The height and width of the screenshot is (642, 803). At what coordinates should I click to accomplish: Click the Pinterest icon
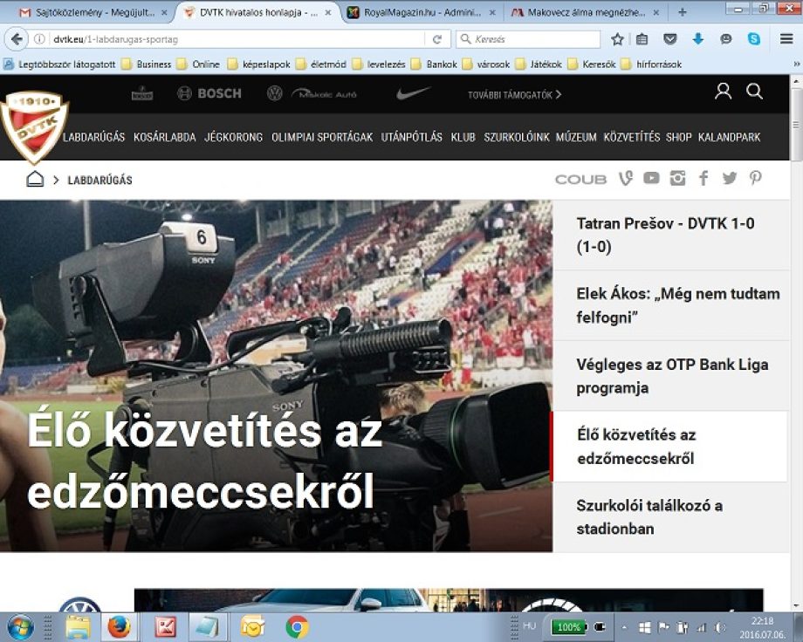click(x=755, y=178)
